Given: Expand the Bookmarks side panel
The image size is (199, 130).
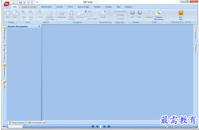Looking at the screenshot, I should [5, 33].
